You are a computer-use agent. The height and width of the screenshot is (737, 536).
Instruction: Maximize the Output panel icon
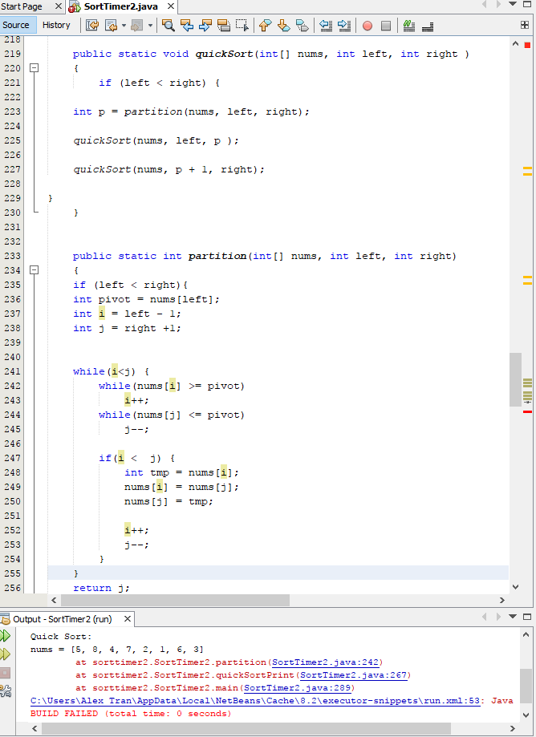pos(527,616)
